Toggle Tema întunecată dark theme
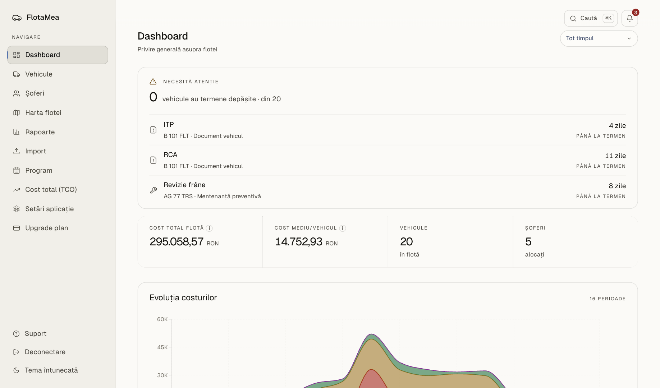 click(45, 370)
